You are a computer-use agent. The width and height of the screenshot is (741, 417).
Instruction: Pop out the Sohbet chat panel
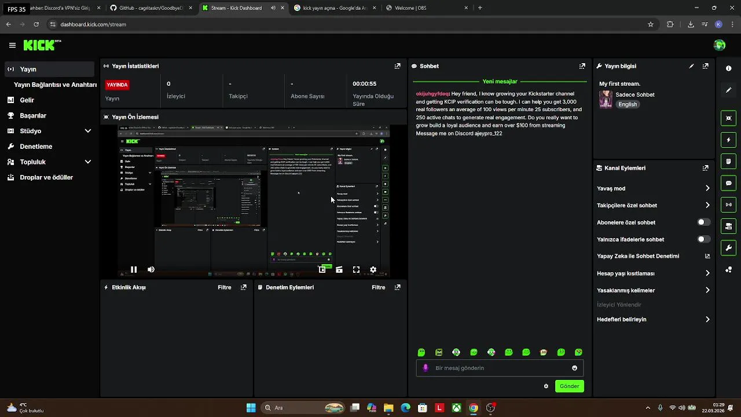click(582, 66)
